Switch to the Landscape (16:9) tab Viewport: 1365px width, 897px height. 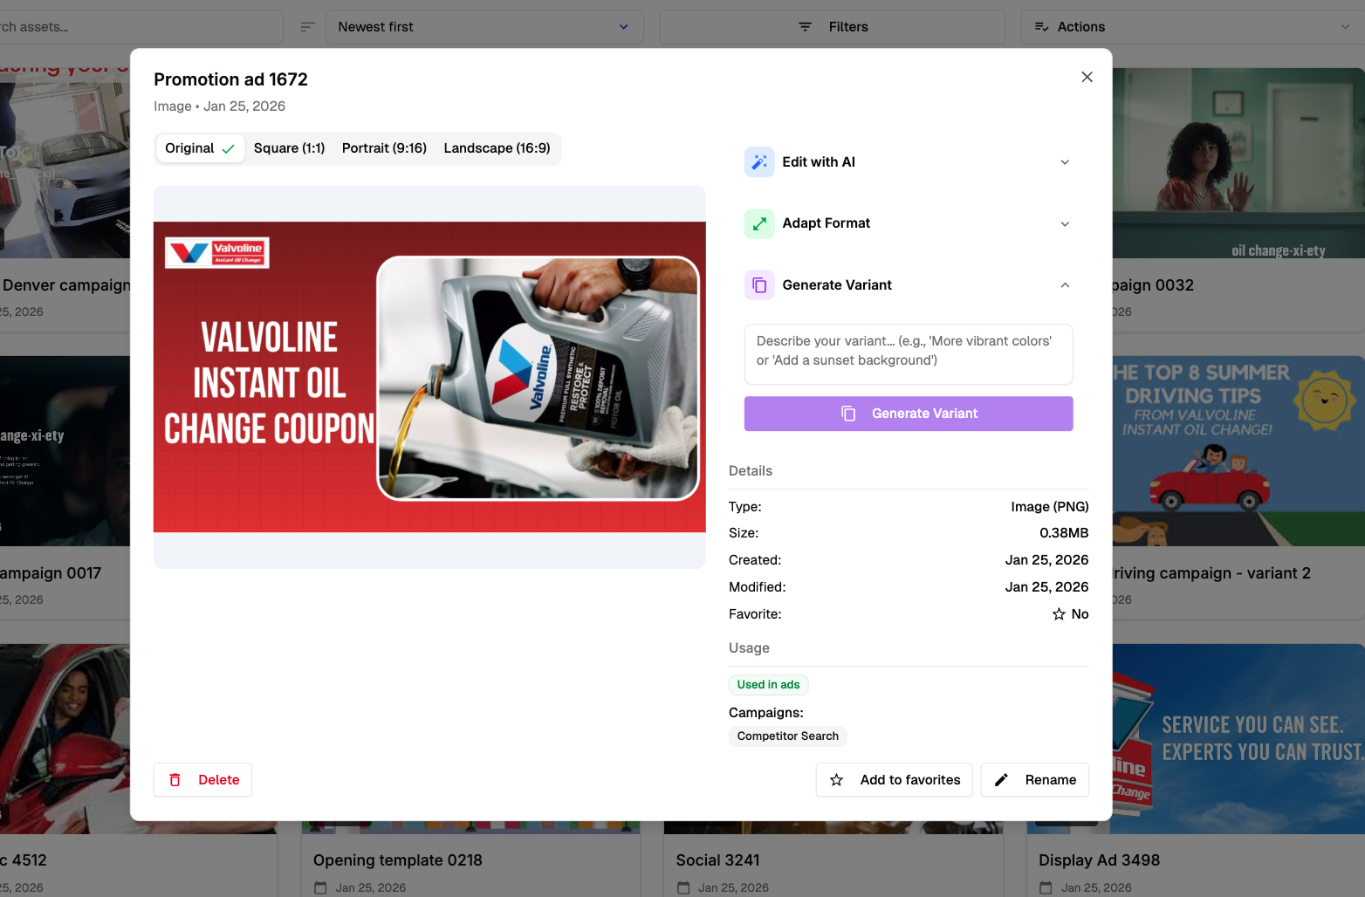click(497, 147)
